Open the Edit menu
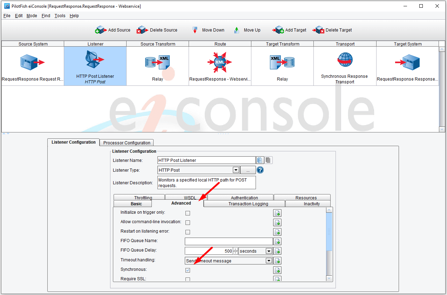This screenshot has width=447, height=295. click(19, 16)
